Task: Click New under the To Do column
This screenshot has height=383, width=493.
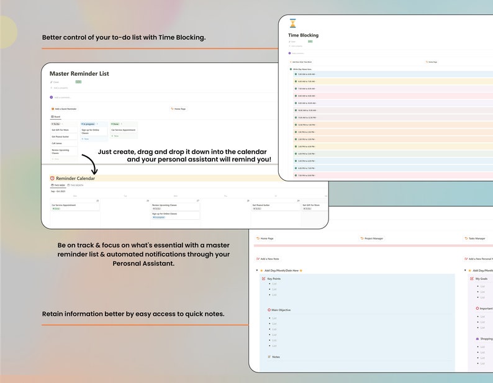Action: 55,159
